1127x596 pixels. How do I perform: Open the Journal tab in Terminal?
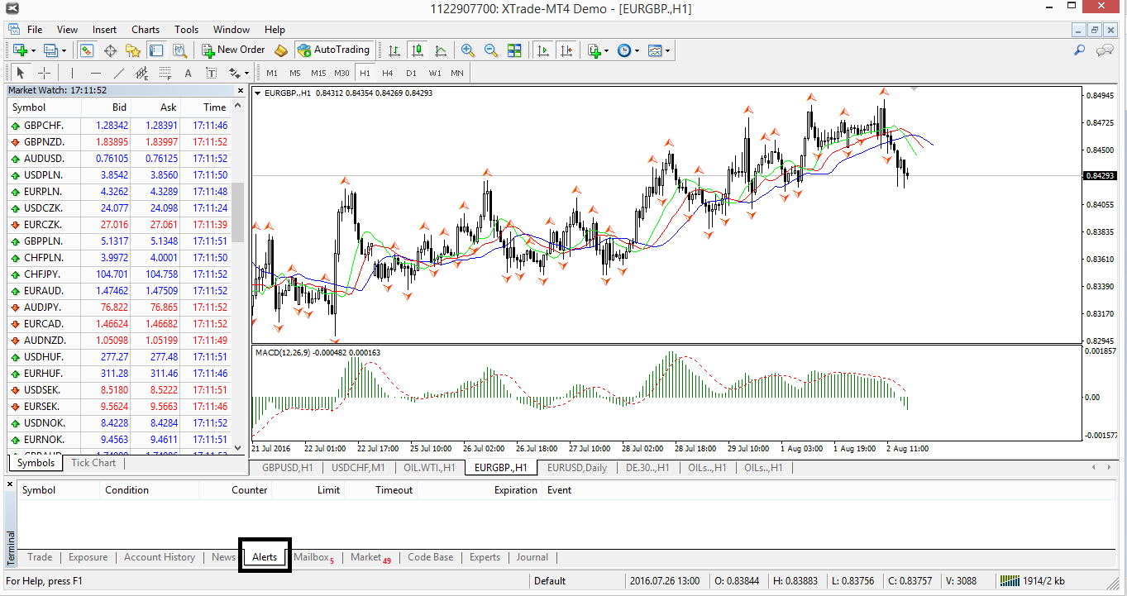[x=532, y=557]
